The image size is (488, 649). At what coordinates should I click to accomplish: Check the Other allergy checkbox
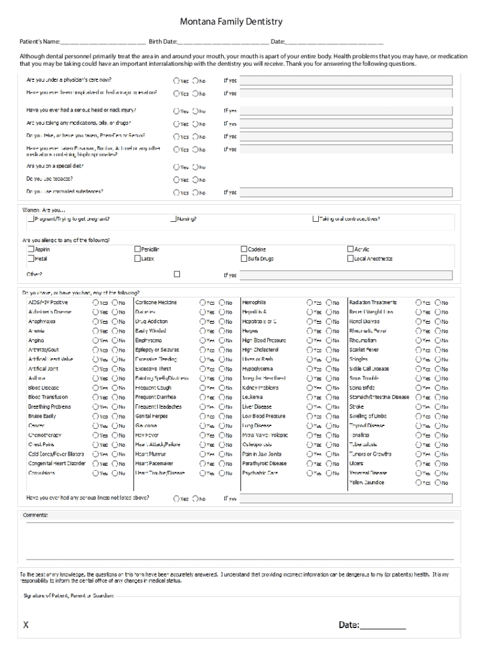[x=177, y=274]
